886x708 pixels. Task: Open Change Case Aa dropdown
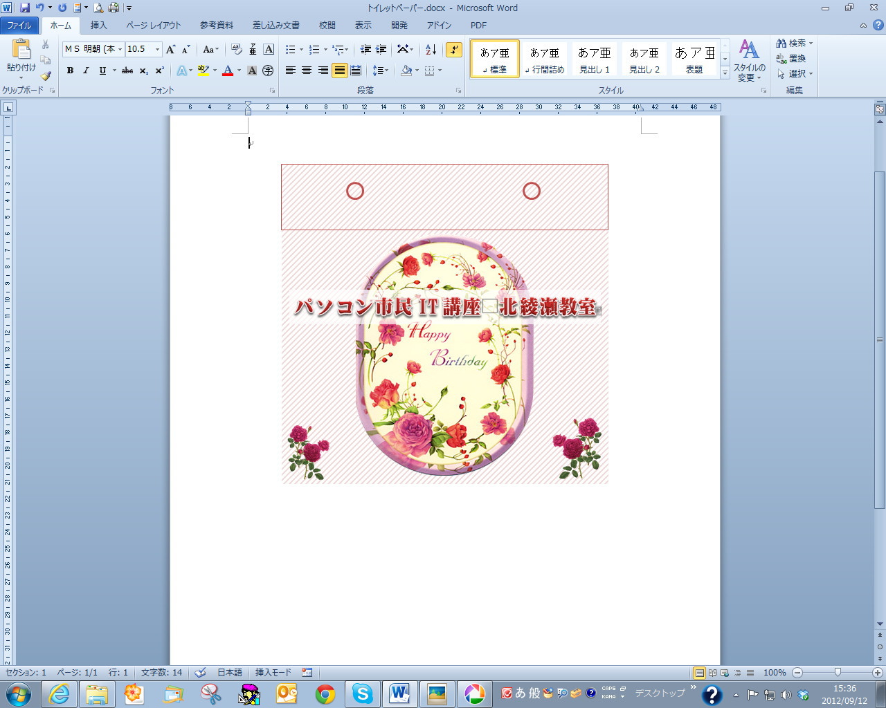(210, 49)
